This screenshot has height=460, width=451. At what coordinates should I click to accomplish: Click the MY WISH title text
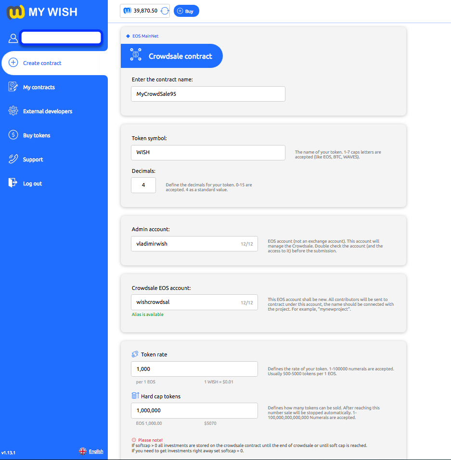(53, 12)
